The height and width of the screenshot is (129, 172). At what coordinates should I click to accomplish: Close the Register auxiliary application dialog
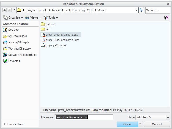tap(168, 4)
